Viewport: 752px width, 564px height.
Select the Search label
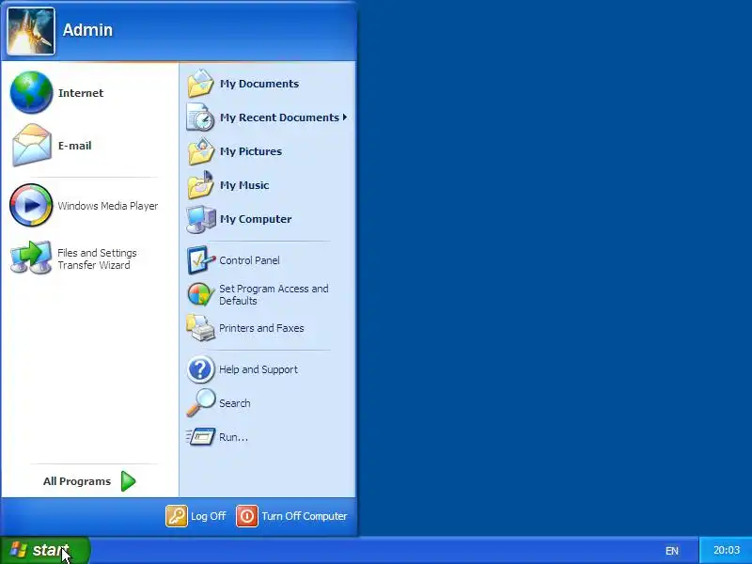pos(234,403)
